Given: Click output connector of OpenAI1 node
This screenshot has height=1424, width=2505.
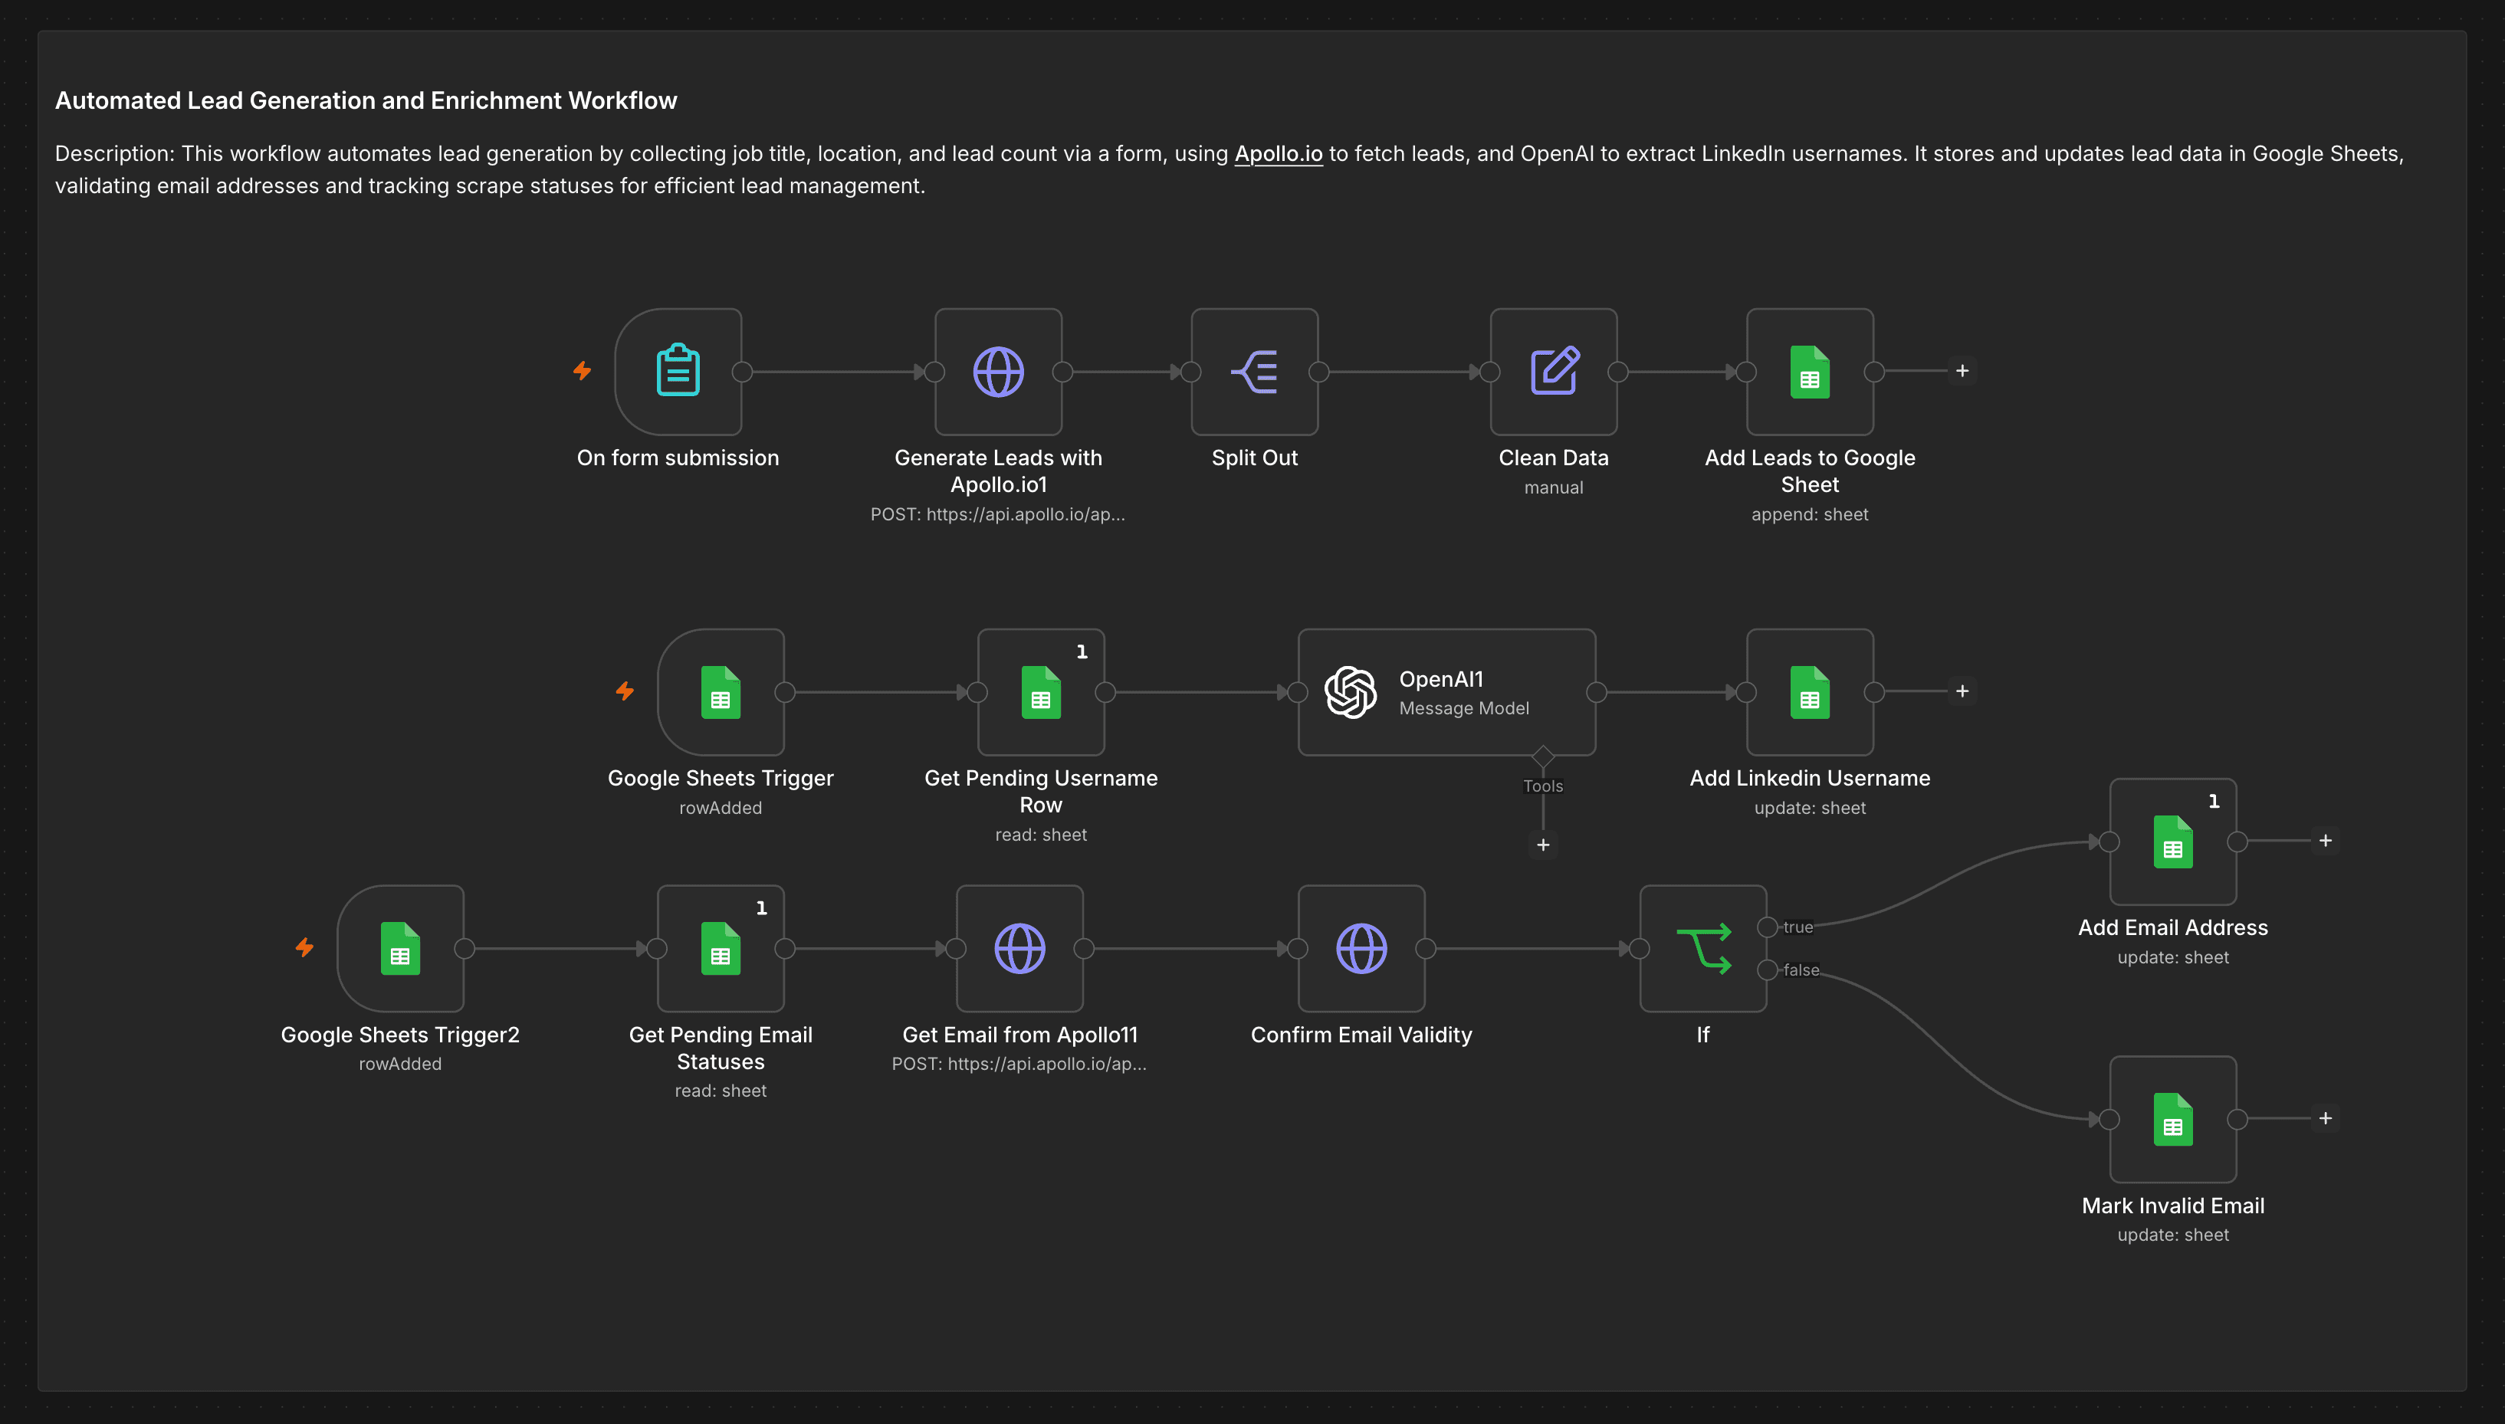Looking at the screenshot, I should tap(1597, 692).
